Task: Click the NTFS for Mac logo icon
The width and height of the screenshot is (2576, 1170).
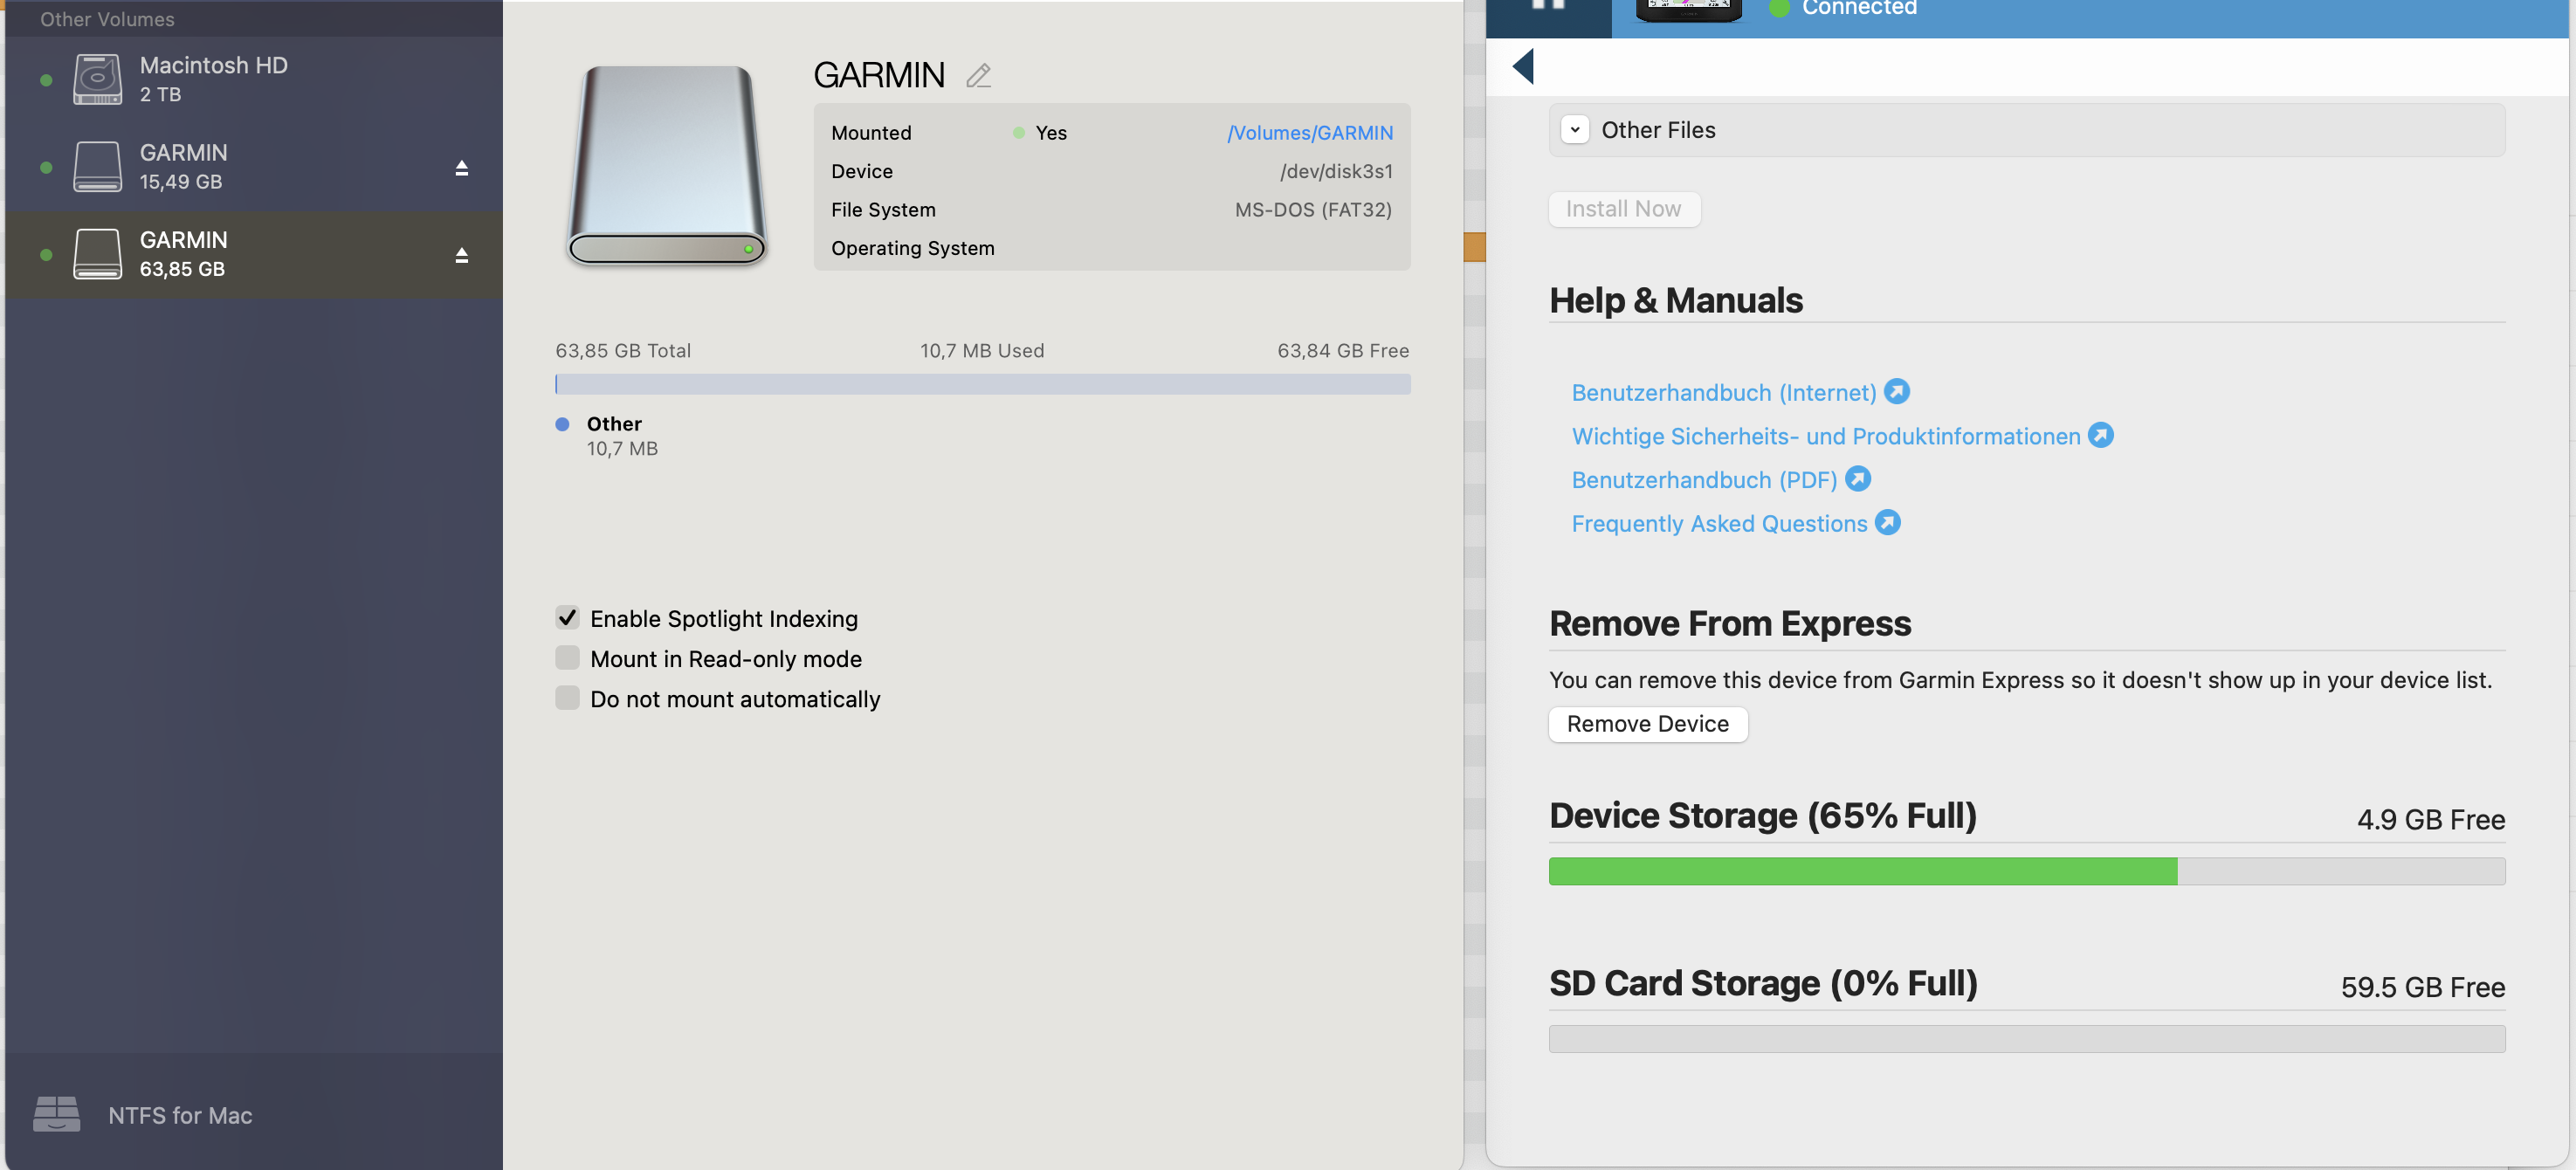Action: tap(56, 1113)
